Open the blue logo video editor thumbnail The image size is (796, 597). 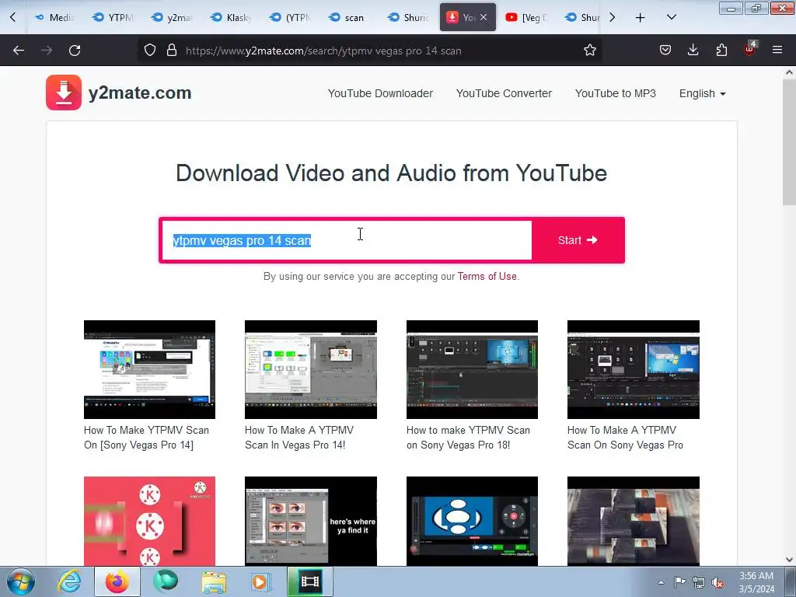(x=472, y=521)
